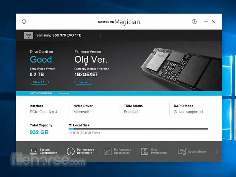Screen dimensions: 236x177
Task: Click the System Compatibility icon
Action: (33, 151)
